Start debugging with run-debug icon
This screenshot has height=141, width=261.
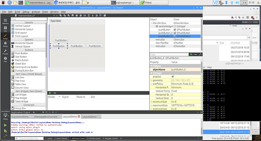[x=5, y=131]
